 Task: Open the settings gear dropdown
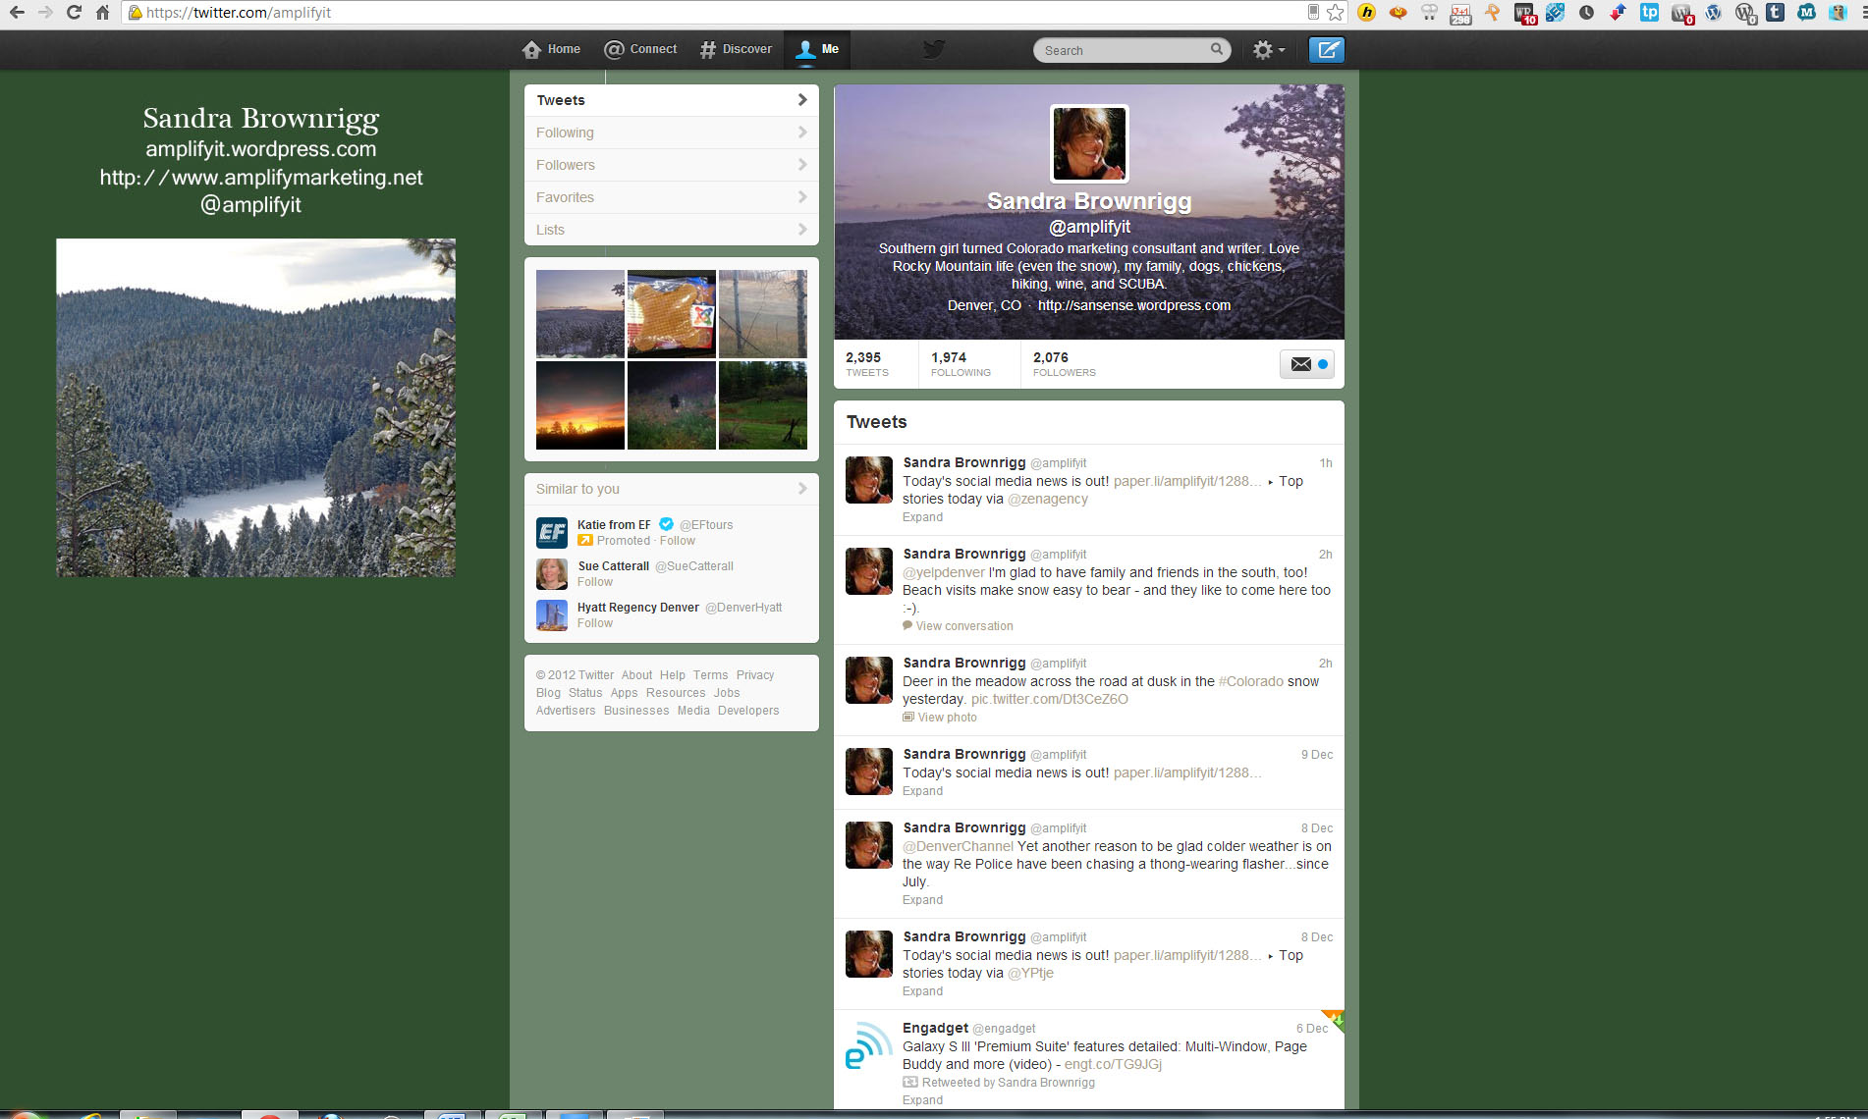tap(1268, 50)
